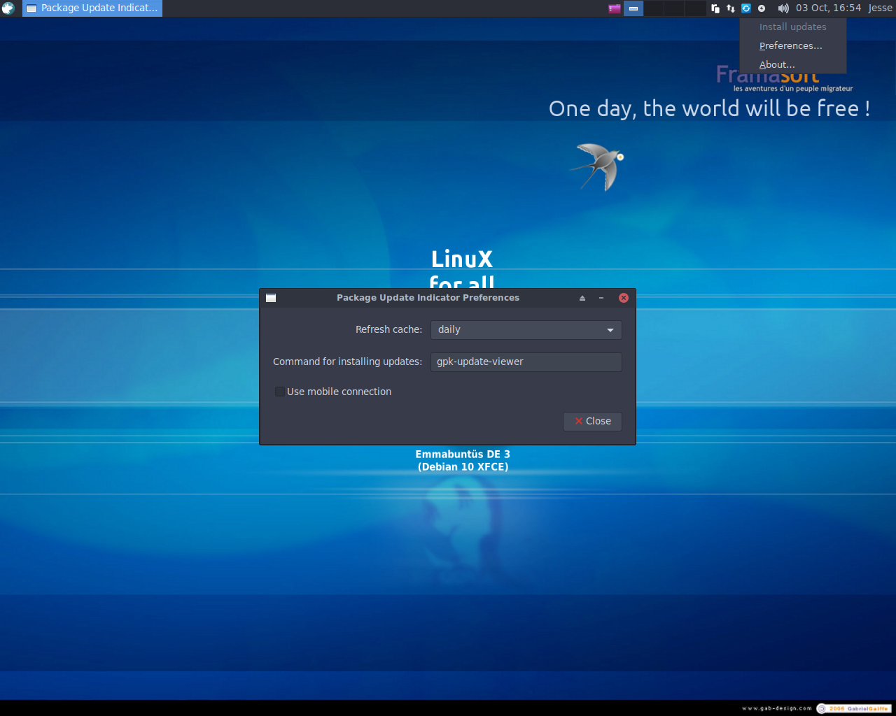Click the 03 Oct, 16:54 panel clock
The image size is (896, 716).
tap(828, 8)
